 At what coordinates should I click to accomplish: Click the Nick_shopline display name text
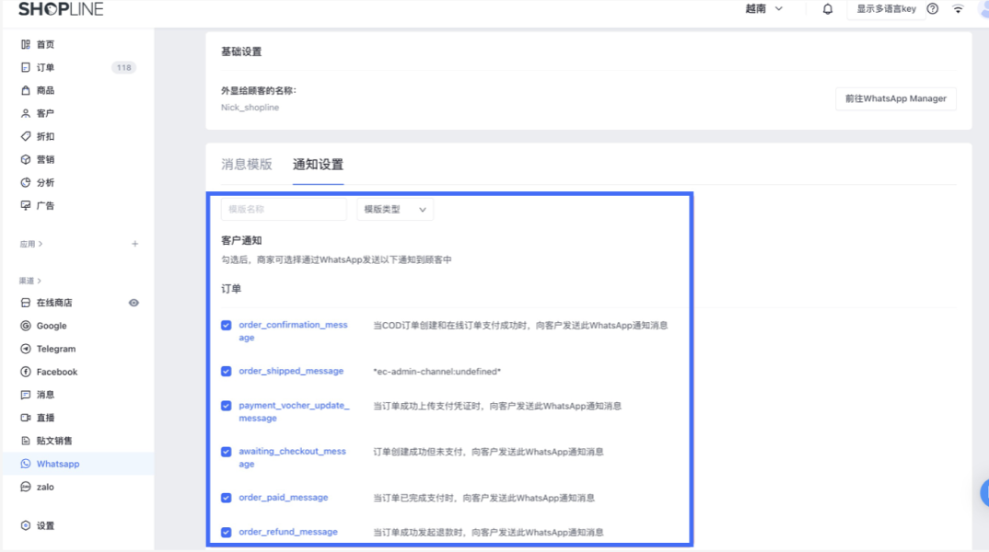[x=250, y=107]
